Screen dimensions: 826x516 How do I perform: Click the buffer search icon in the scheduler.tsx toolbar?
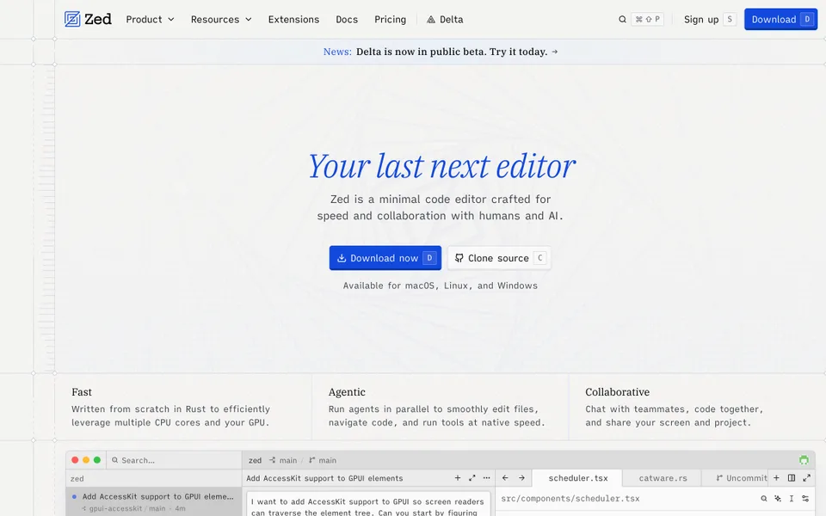pyautogui.click(x=764, y=499)
